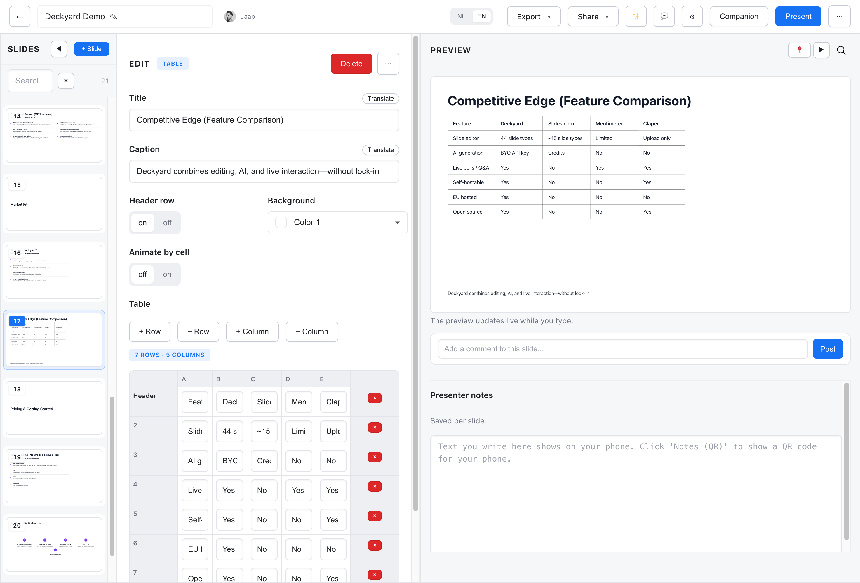Select slide 20 thumbnail

[x=54, y=544]
